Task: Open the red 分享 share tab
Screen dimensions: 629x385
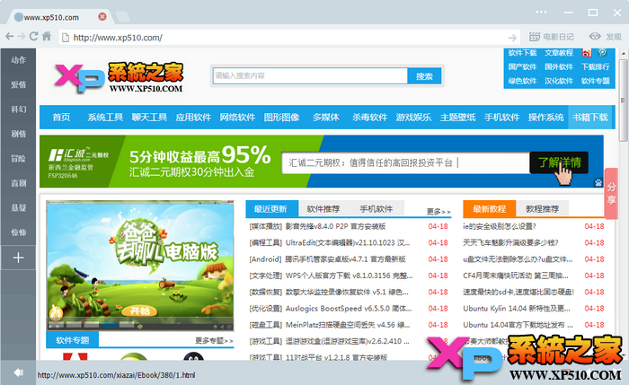Action: (611, 193)
